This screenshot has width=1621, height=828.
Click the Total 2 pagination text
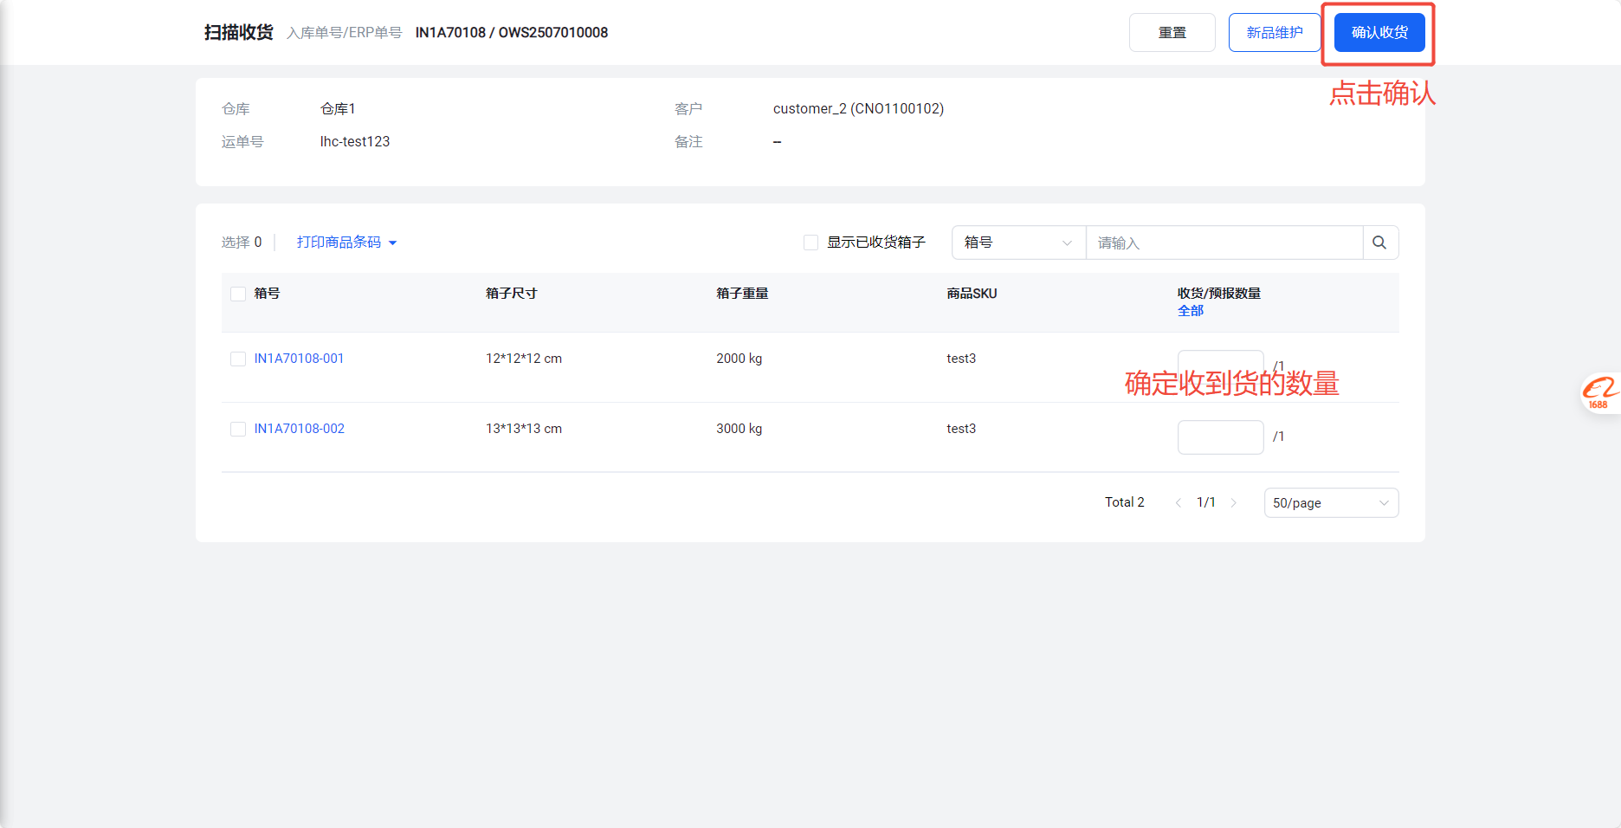click(1124, 502)
